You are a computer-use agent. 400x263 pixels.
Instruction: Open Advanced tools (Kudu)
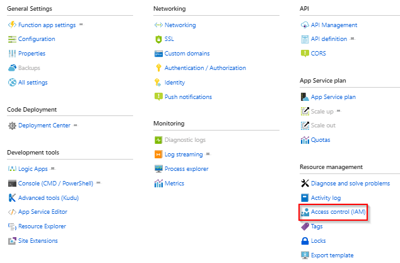[x=48, y=198]
